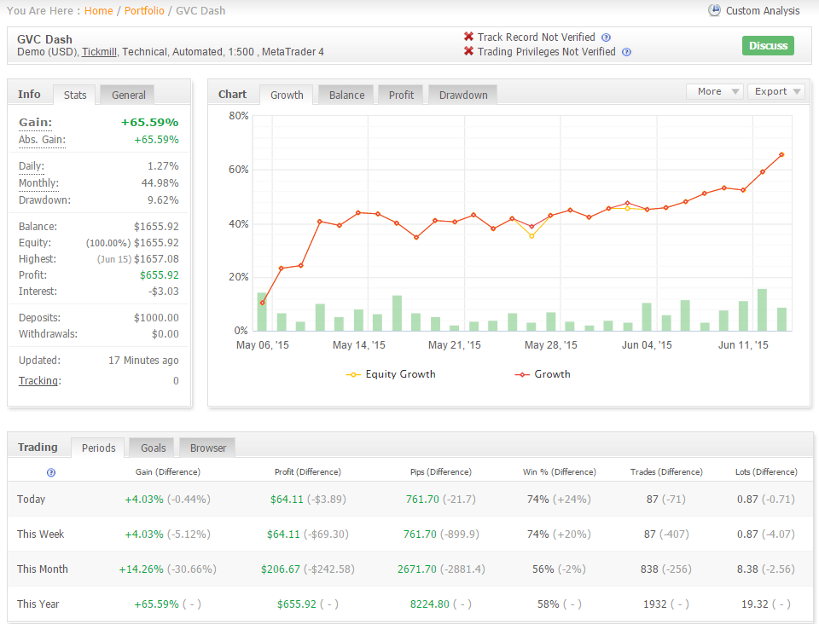Click the Gain (Difference) column header
819x624 pixels.
[x=168, y=471]
